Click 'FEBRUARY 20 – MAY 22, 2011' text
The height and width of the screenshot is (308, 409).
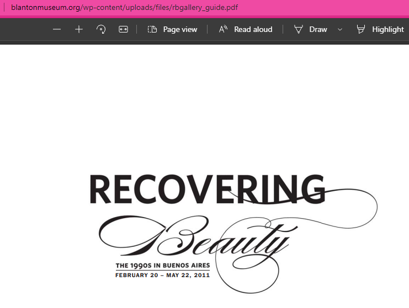pyautogui.click(x=162, y=275)
